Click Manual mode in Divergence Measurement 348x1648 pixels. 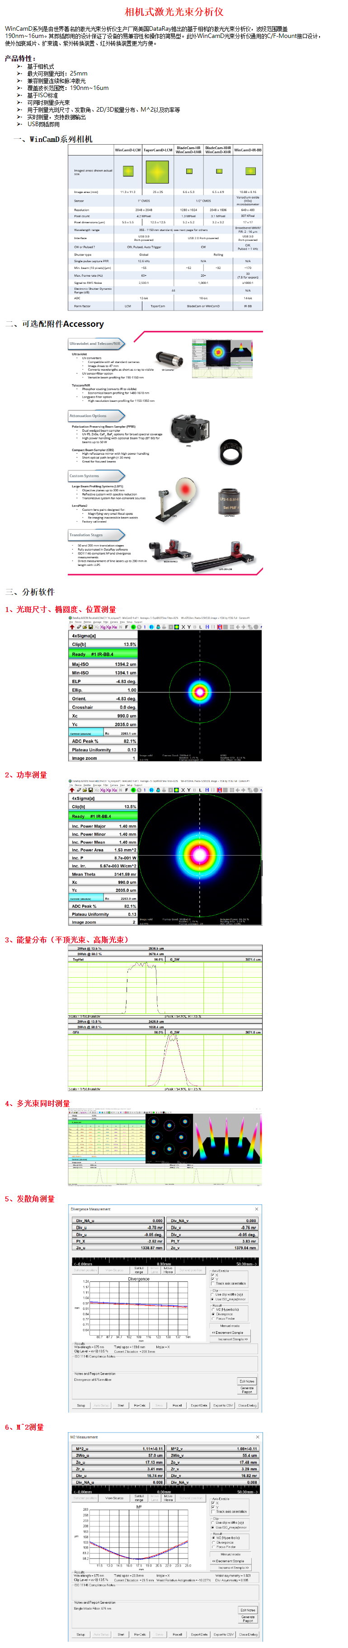[230, 1326]
